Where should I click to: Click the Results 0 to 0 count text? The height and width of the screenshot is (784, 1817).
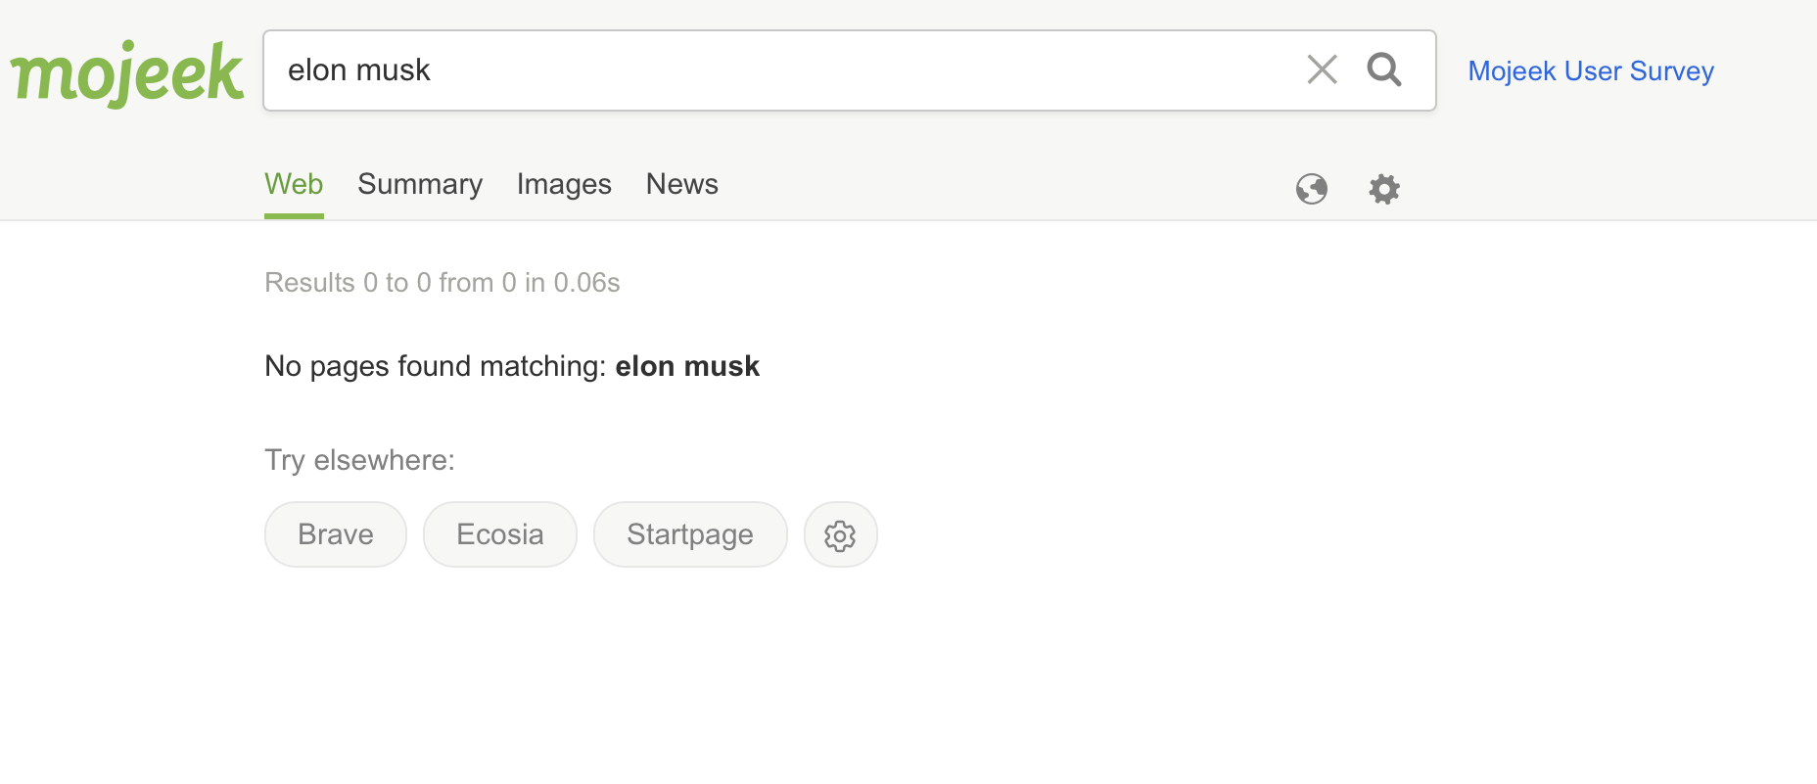tap(443, 283)
